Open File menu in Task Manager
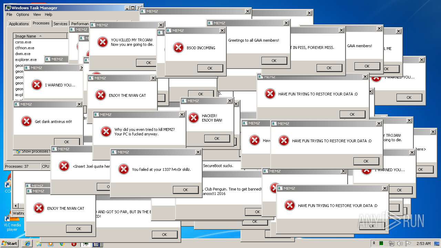441x248 pixels. (9, 14)
